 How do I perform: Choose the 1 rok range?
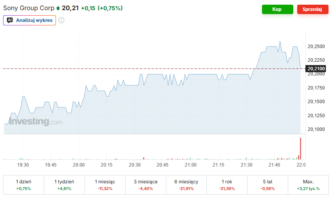pos(227,185)
